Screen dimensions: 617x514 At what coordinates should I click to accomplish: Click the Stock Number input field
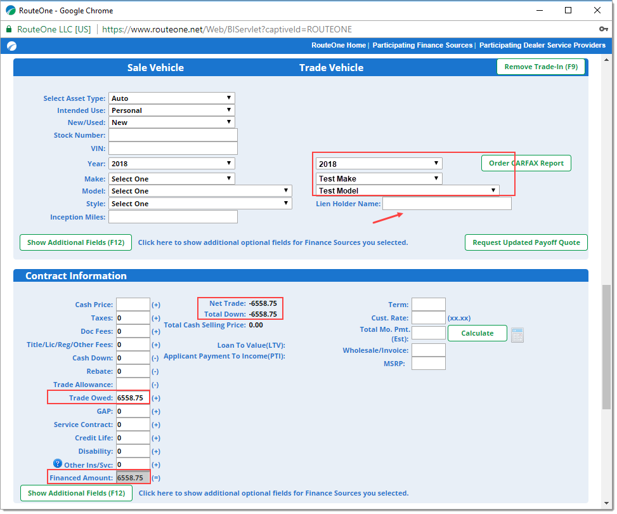pos(173,135)
